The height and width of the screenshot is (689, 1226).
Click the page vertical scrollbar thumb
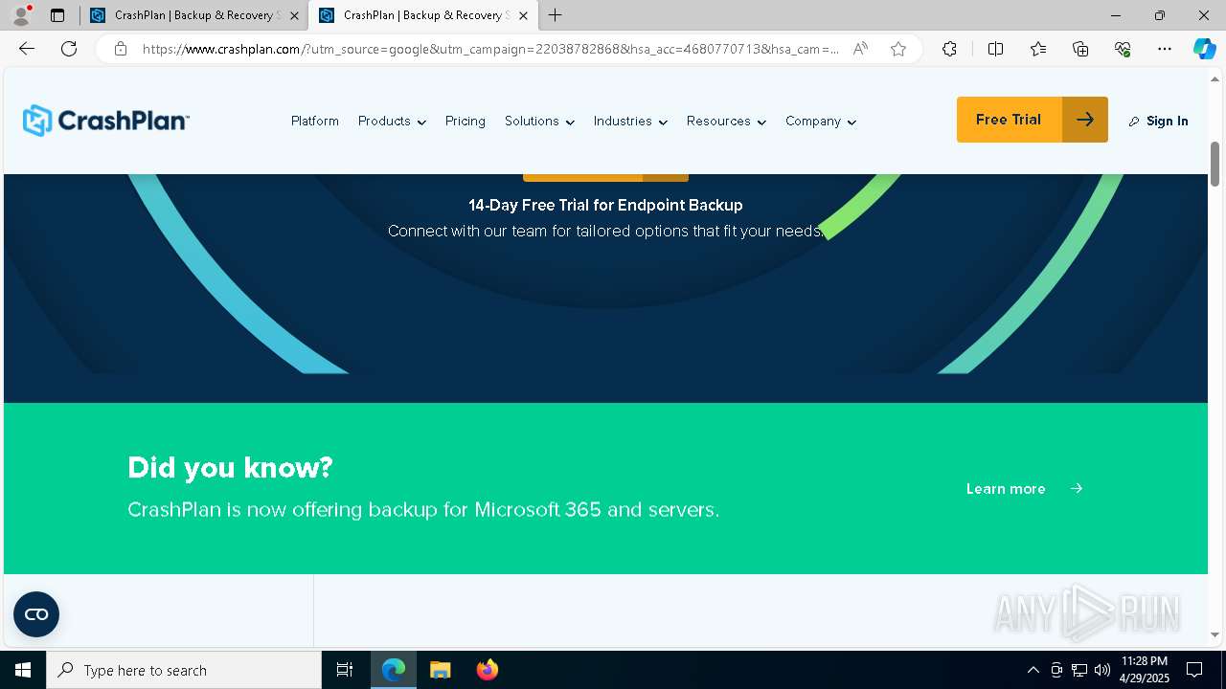pyautogui.click(x=1215, y=164)
